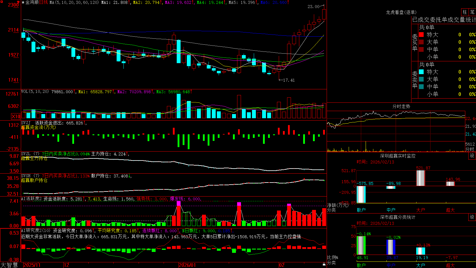476x268 pixels.
Task: Click the star icon before 金鸿顺
Action: click(x=23, y=2)
